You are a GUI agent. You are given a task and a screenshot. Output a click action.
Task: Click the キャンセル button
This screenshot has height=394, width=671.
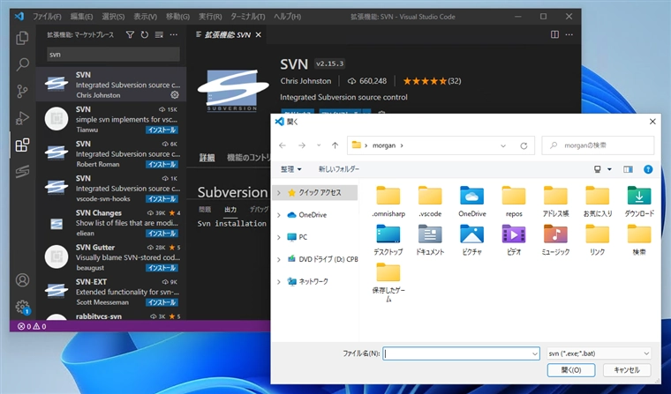pos(627,370)
